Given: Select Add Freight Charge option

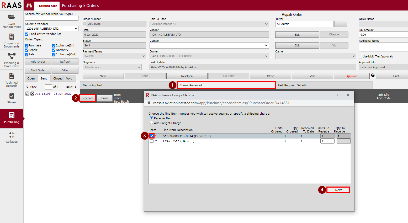Looking at the screenshot, I should pos(151,123).
